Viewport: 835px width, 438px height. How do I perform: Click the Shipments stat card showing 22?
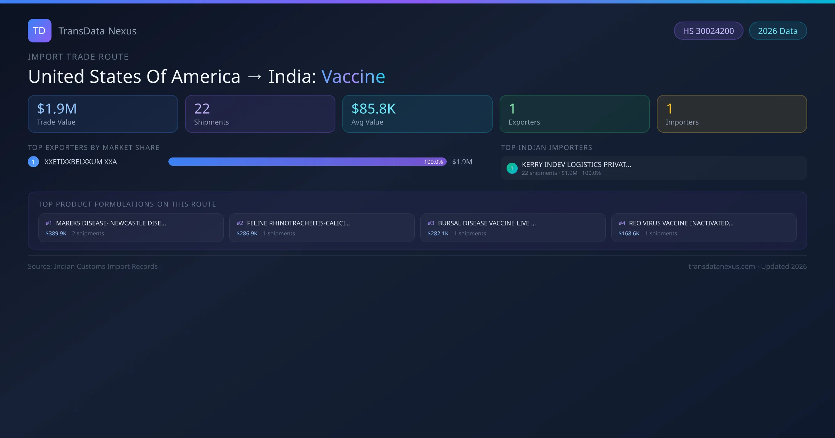click(x=260, y=114)
